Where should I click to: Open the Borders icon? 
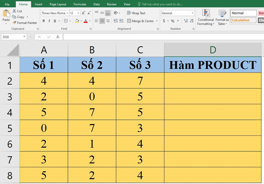click(66, 21)
